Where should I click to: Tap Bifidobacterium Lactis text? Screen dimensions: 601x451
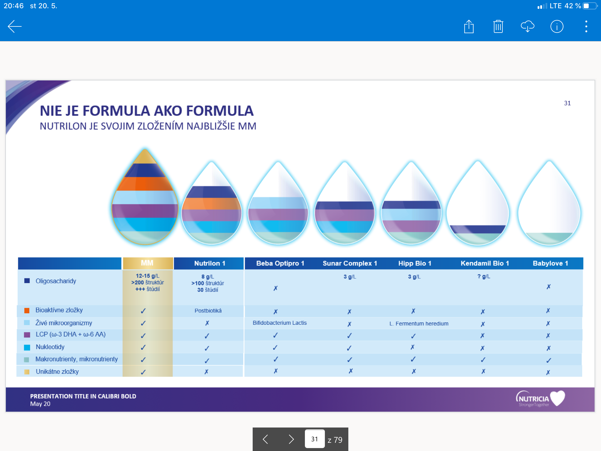(279, 323)
